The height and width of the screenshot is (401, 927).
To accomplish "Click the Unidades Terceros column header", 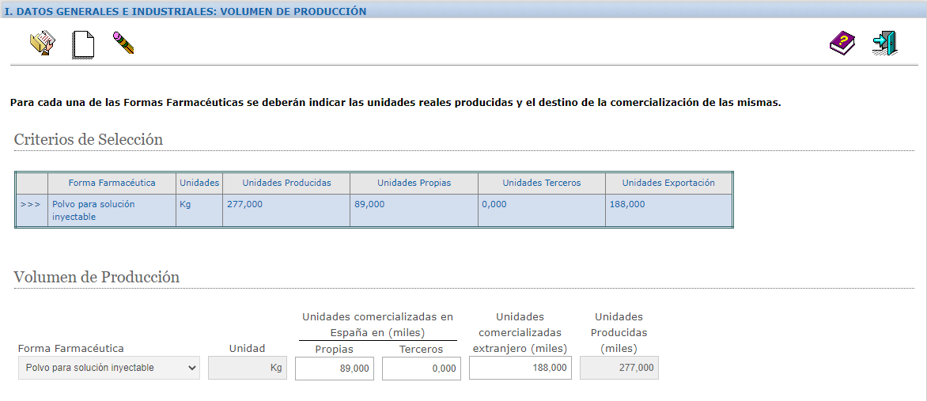I will tap(541, 183).
